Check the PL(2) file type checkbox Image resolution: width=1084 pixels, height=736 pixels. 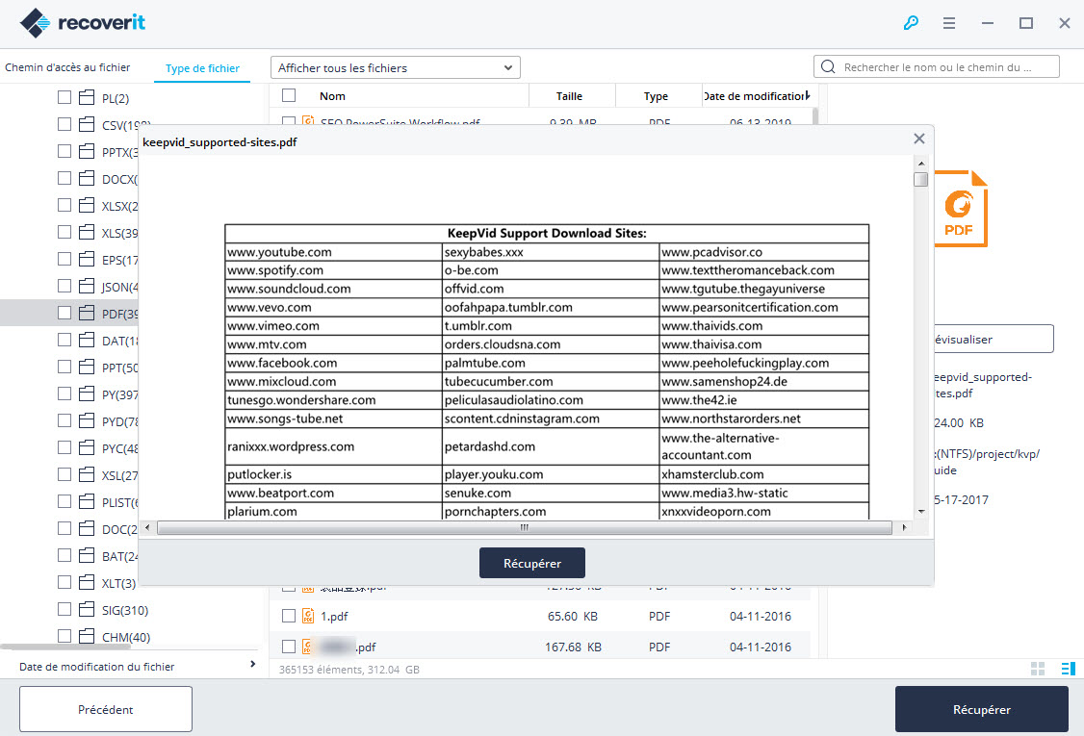click(x=65, y=97)
